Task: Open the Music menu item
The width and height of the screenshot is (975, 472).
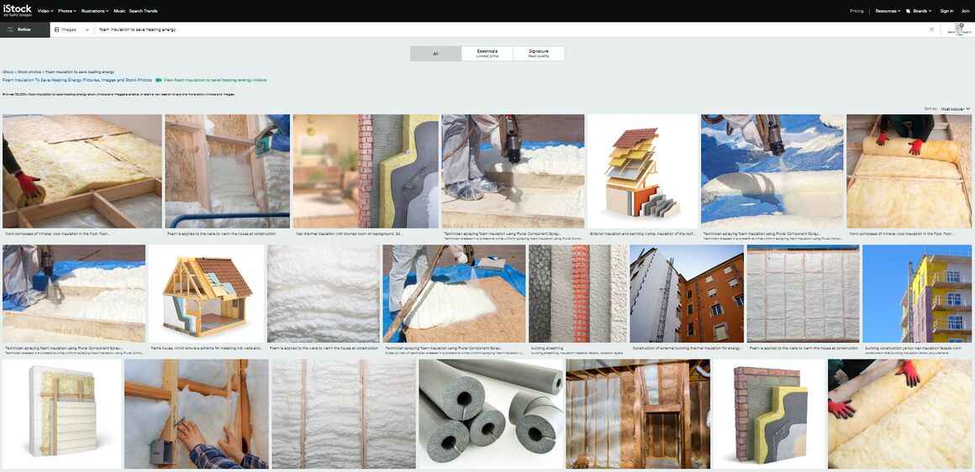Action: coord(119,11)
